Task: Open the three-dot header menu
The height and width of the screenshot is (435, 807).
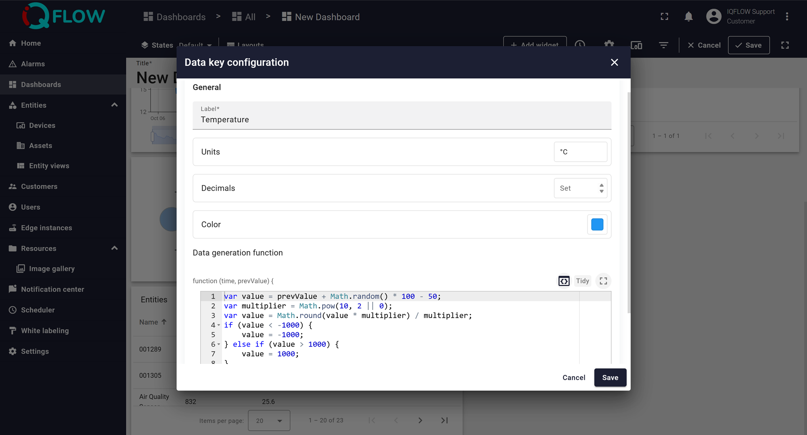Action: (787, 17)
